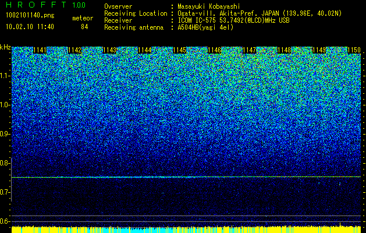
Task: Click the meteor count 84
Action: [x=84, y=27]
